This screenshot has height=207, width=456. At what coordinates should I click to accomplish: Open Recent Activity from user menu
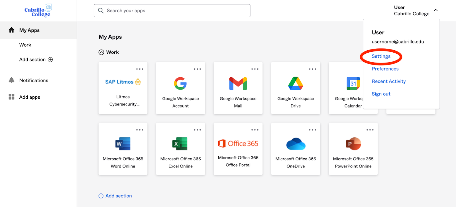(389, 81)
